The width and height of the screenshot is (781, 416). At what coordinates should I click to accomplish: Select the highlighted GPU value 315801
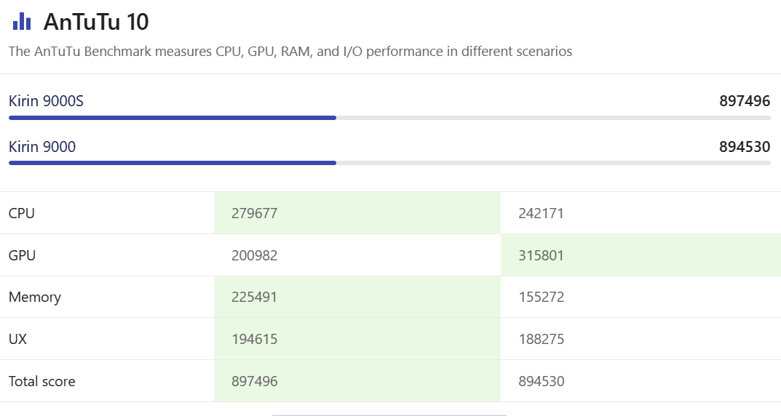(x=541, y=255)
